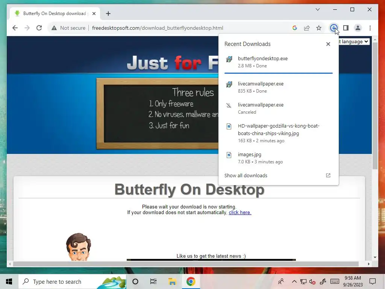The height and width of the screenshot is (289, 385).
Task: Open the notification center icon
Action: (x=373, y=281)
